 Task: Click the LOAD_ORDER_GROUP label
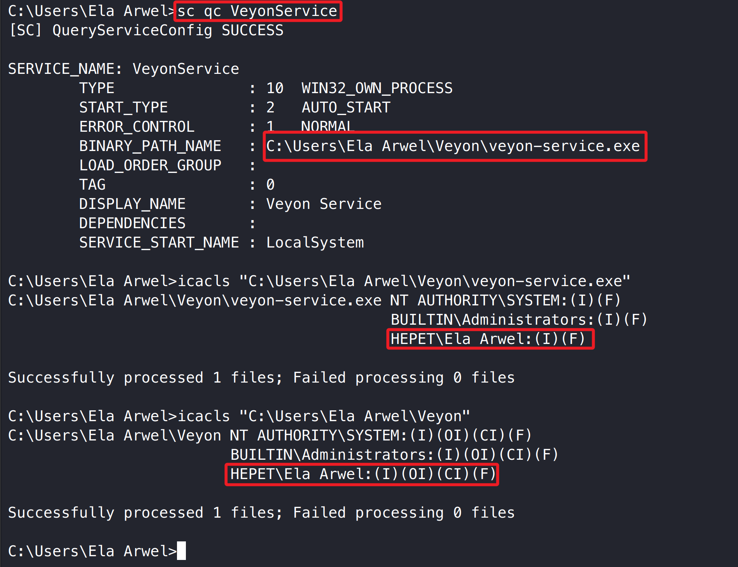click(x=150, y=165)
